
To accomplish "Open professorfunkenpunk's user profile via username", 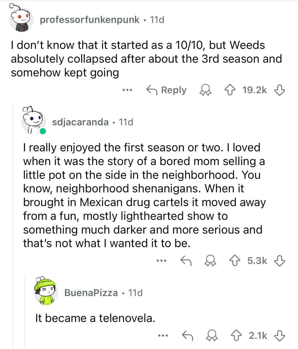I will tap(90, 20).
